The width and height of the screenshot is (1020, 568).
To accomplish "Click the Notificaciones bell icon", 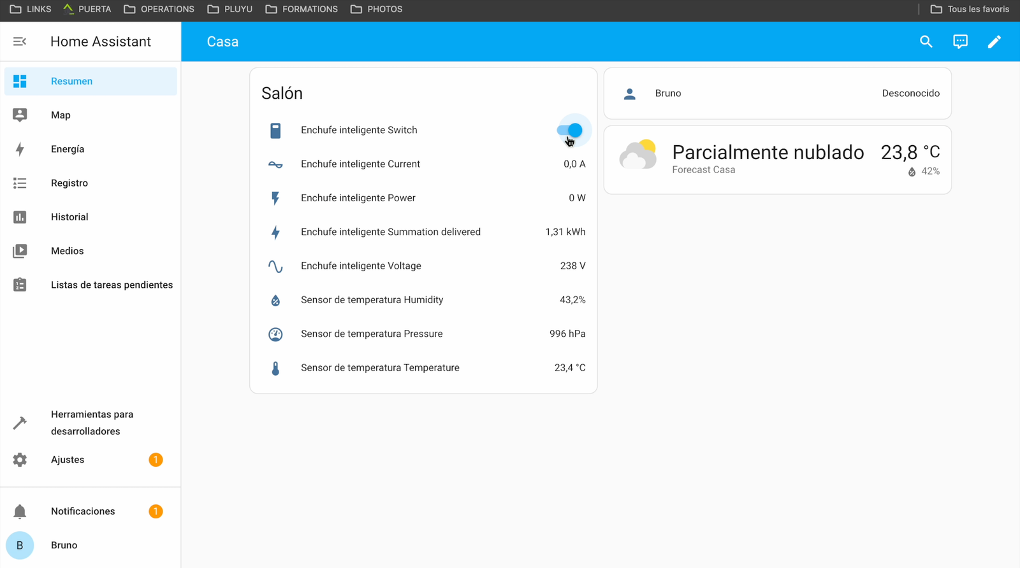I will (20, 511).
